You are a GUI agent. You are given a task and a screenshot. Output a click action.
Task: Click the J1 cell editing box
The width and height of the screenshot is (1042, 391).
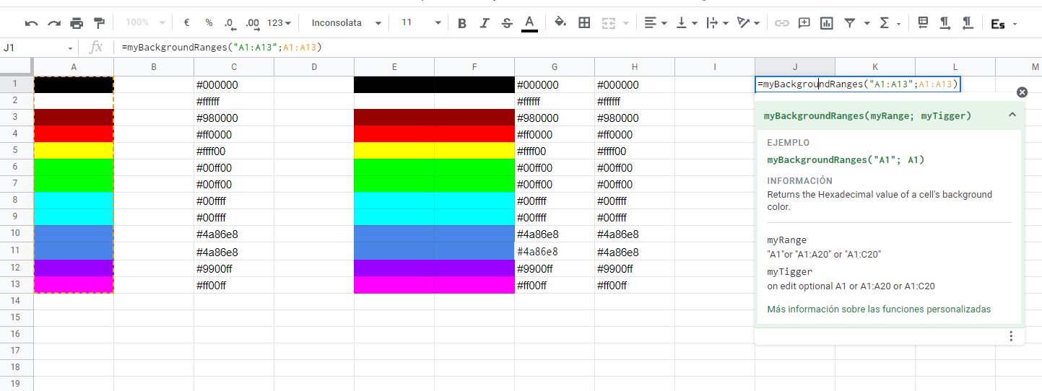(x=858, y=84)
